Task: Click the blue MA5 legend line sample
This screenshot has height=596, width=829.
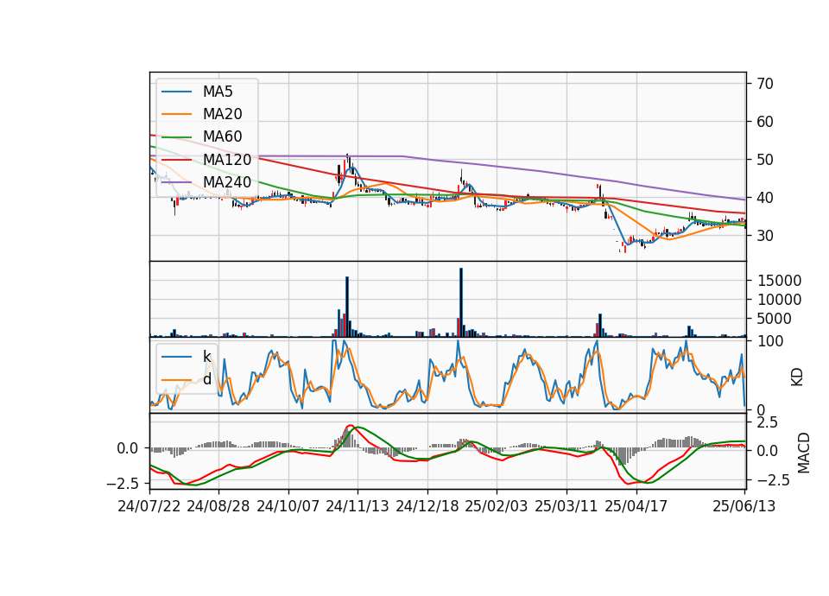Action: coord(176,92)
